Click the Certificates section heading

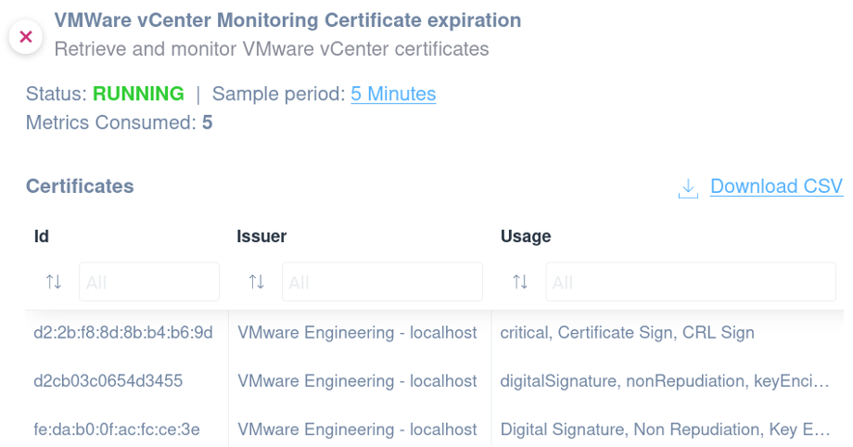point(80,186)
